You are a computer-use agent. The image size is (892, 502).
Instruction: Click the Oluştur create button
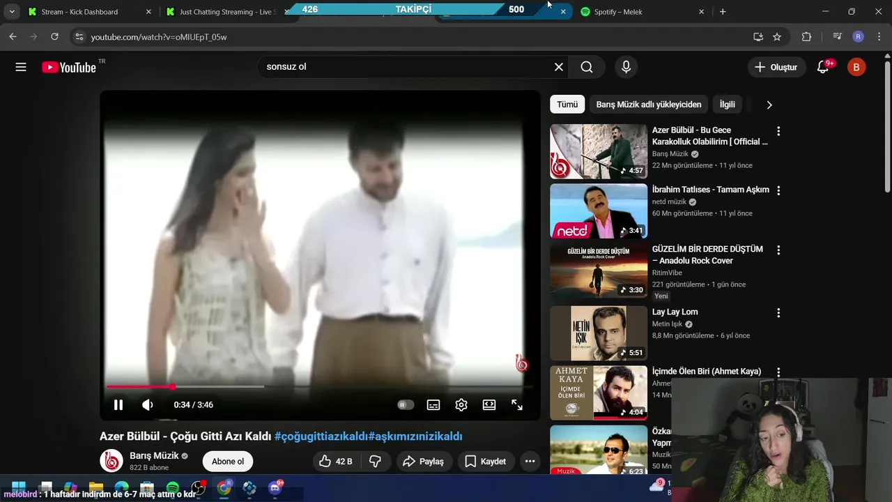tap(776, 67)
